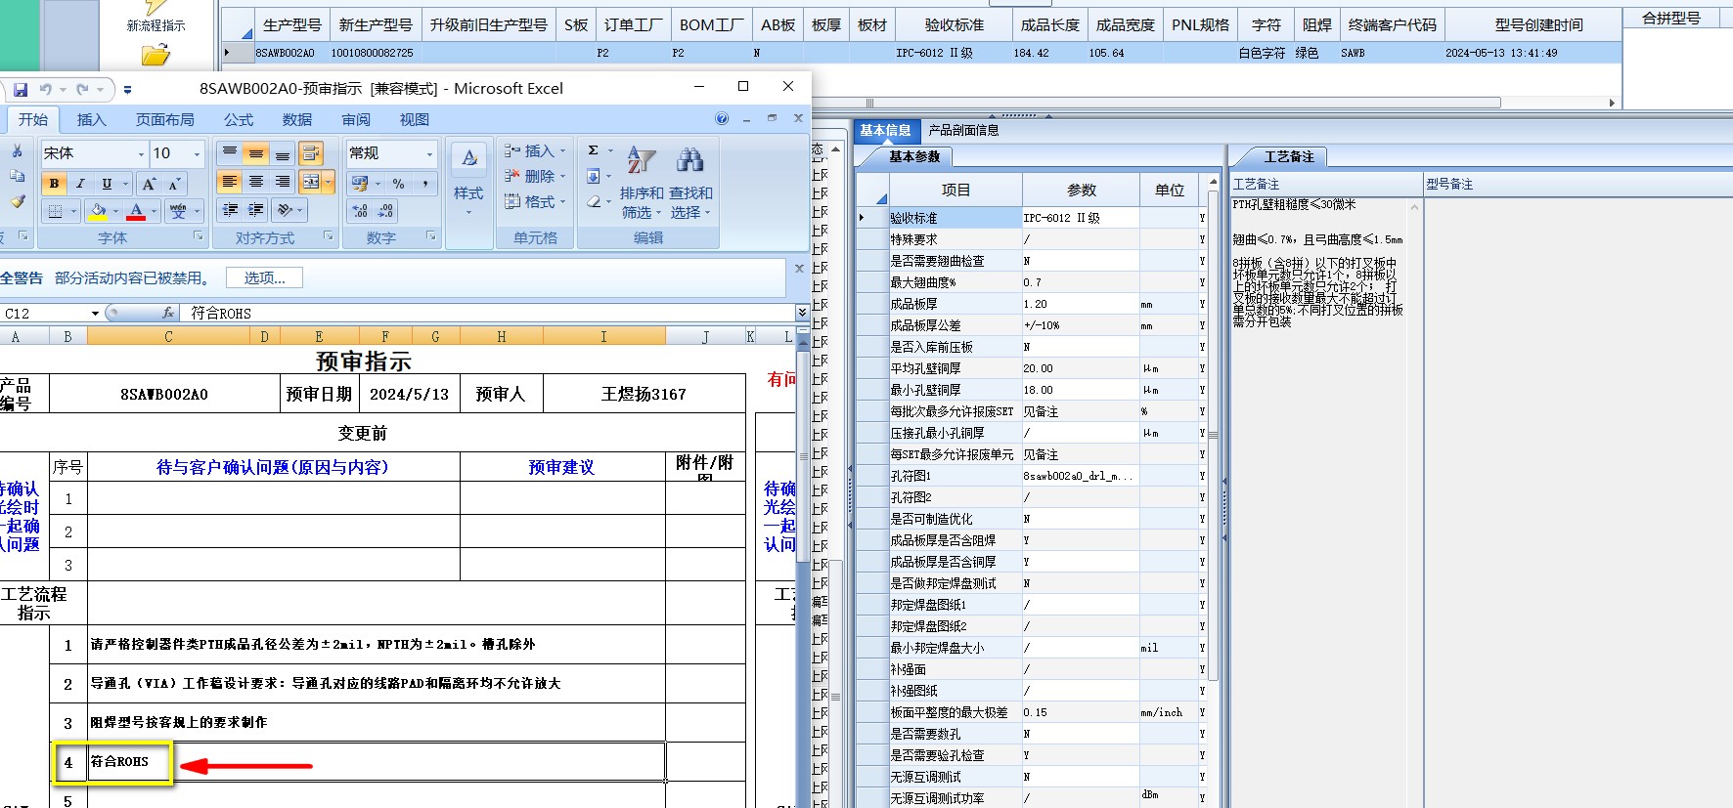
Task: Open the 样式 styles dropdown
Action: [x=468, y=182]
